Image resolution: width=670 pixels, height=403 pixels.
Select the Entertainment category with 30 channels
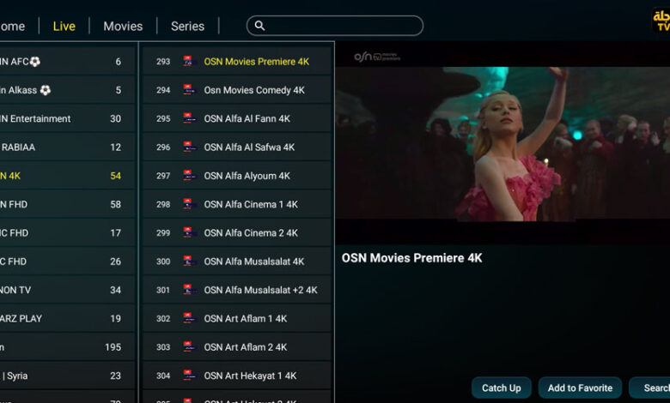pyautogui.click(x=64, y=118)
